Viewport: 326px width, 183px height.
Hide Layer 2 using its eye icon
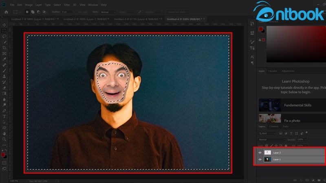260,153
